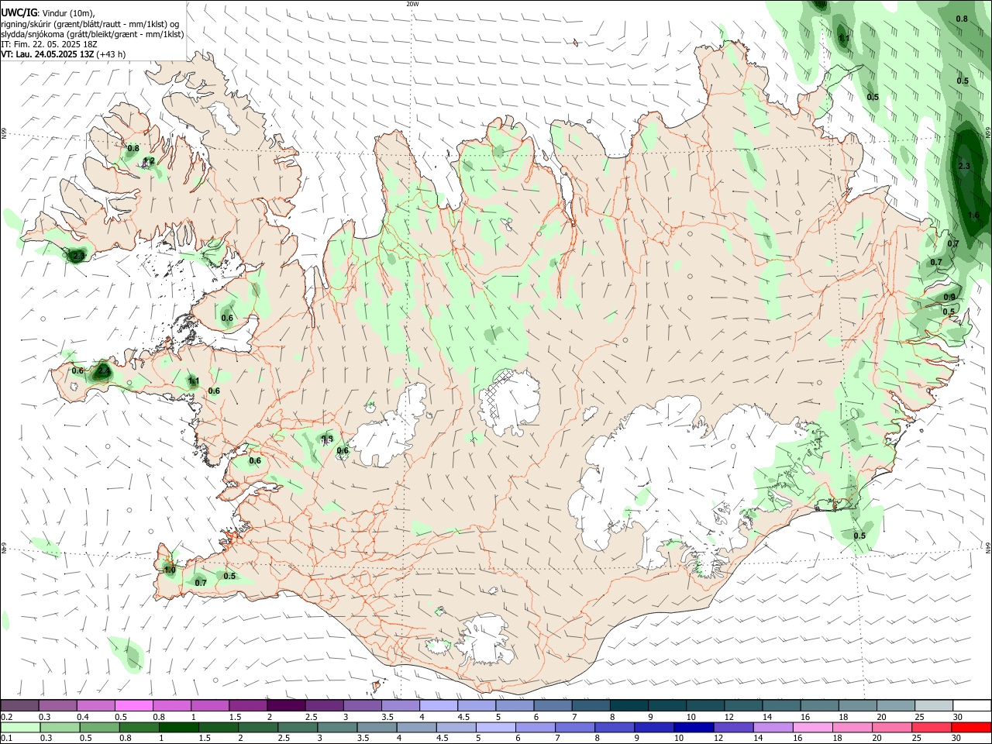The height and width of the screenshot is (744, 992).
Task: Select the bottom-row swatch between 25 and 30
Action: 930,728
